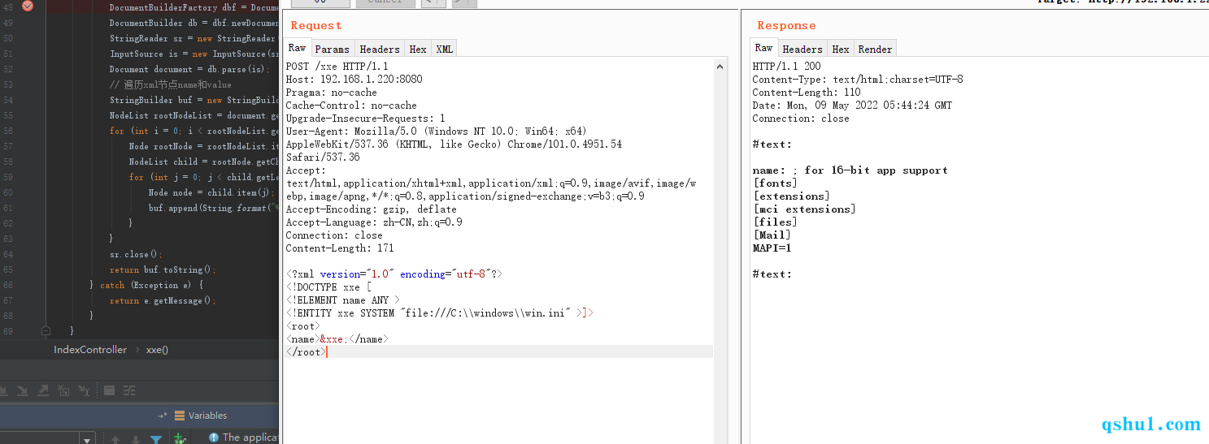Viewport: 1209px width, 444px height.
Task: Click the 'Cache-Control: no-cache' header line
Action: click(x=350, y=106)
